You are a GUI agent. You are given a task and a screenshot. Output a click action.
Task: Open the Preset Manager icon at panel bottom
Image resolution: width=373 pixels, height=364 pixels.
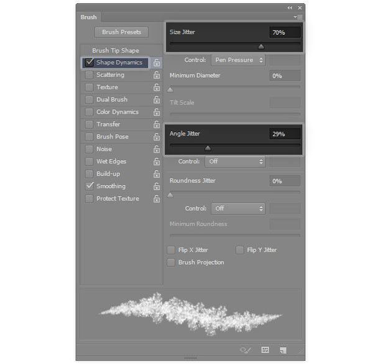(265, 350)
